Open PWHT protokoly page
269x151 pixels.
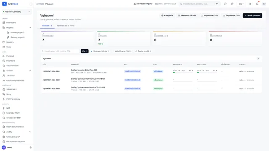(13, 99)
